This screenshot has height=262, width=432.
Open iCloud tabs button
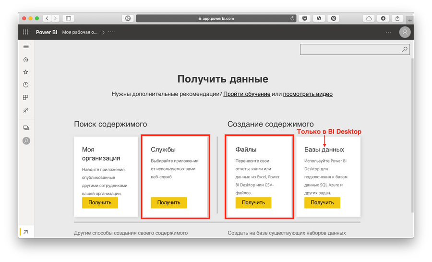tap(369, 18)
